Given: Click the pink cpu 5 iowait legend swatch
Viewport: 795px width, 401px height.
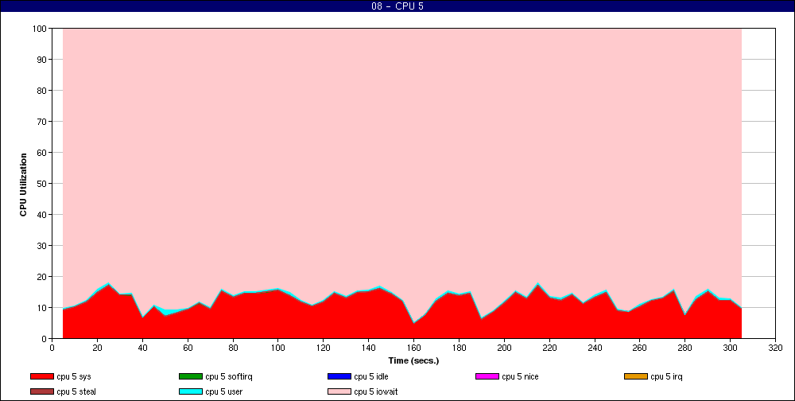Looking at the screenshot, I should pos(339,391).
